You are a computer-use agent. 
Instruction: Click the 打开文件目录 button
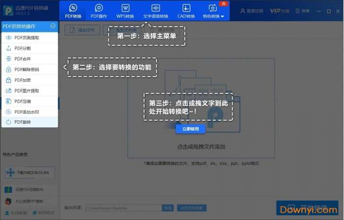pyautogui.click(x=192, y=208)
